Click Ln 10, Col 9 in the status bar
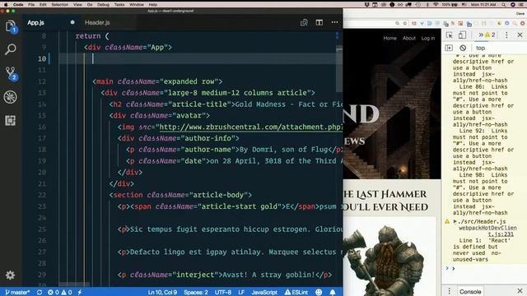This screenshot has height=296, width=527. click(162, 293)
